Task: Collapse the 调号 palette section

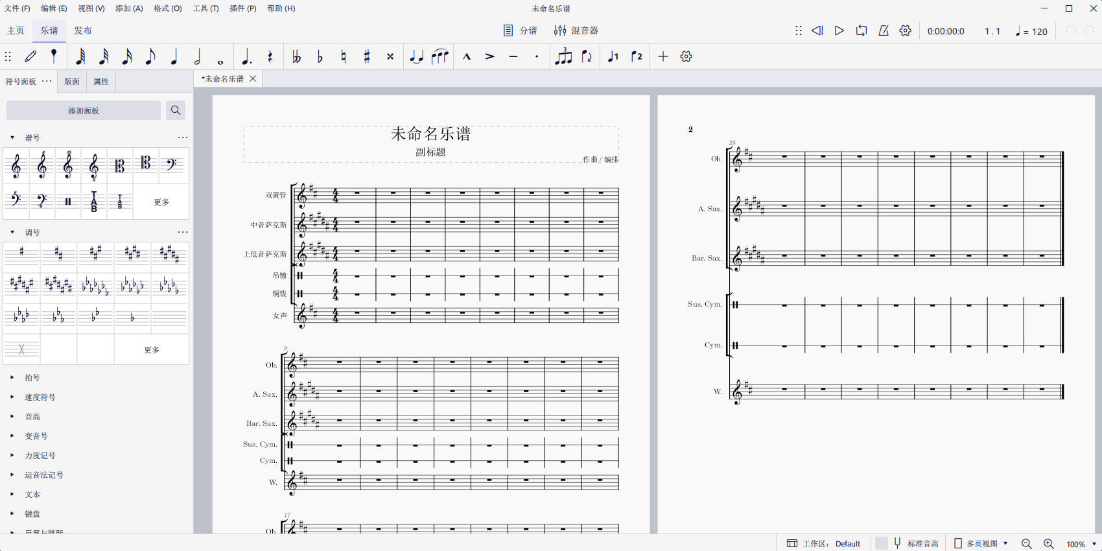Action: click(x=12, y=232)
